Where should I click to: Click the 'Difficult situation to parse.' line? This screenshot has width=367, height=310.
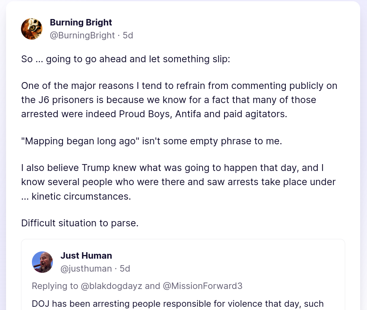tap(80, 223)
